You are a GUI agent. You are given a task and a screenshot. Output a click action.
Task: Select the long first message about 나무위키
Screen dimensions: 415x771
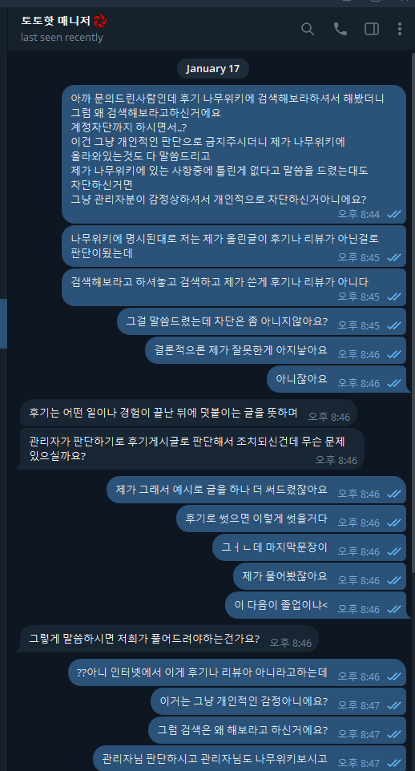click(x=234, y=154)
